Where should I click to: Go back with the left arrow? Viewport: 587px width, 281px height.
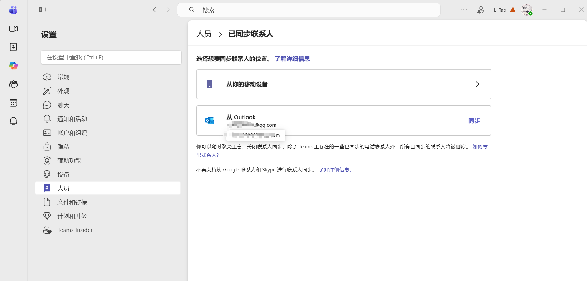click(x=154, y=10)
